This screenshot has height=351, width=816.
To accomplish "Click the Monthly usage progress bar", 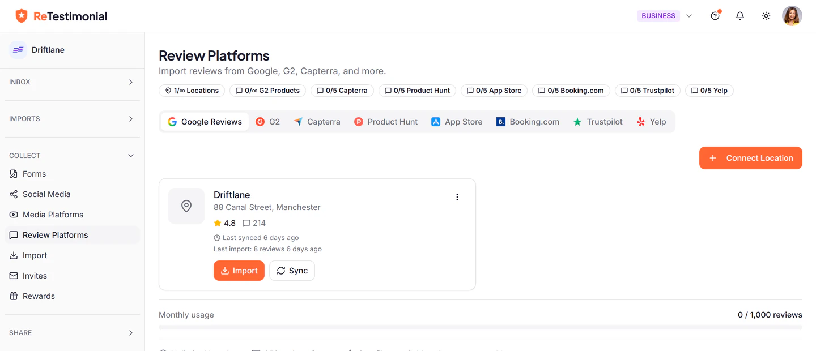I will click(481, 327).
